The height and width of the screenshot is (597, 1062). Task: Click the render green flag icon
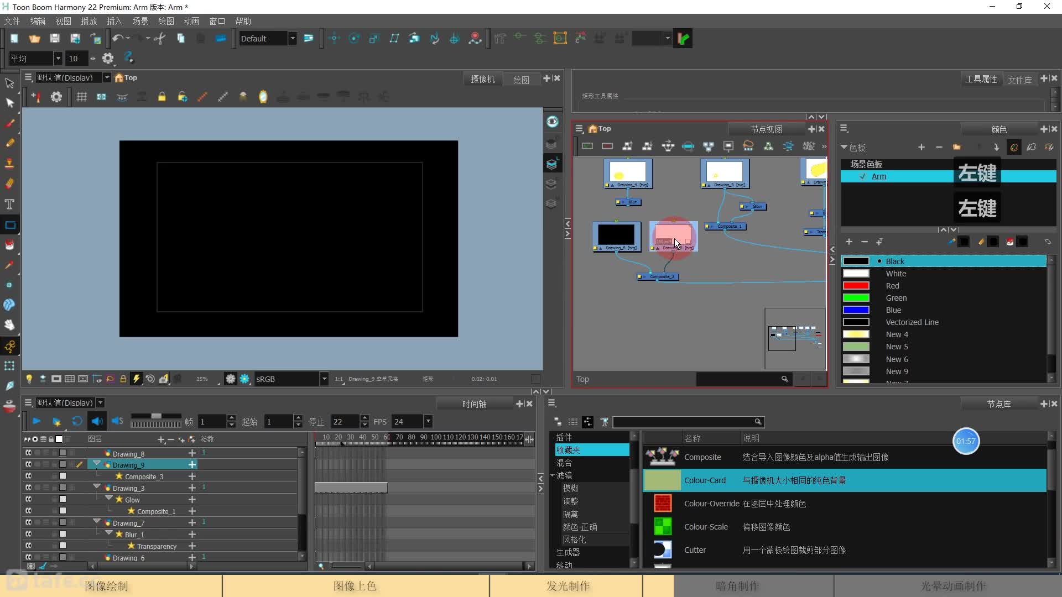683,39
